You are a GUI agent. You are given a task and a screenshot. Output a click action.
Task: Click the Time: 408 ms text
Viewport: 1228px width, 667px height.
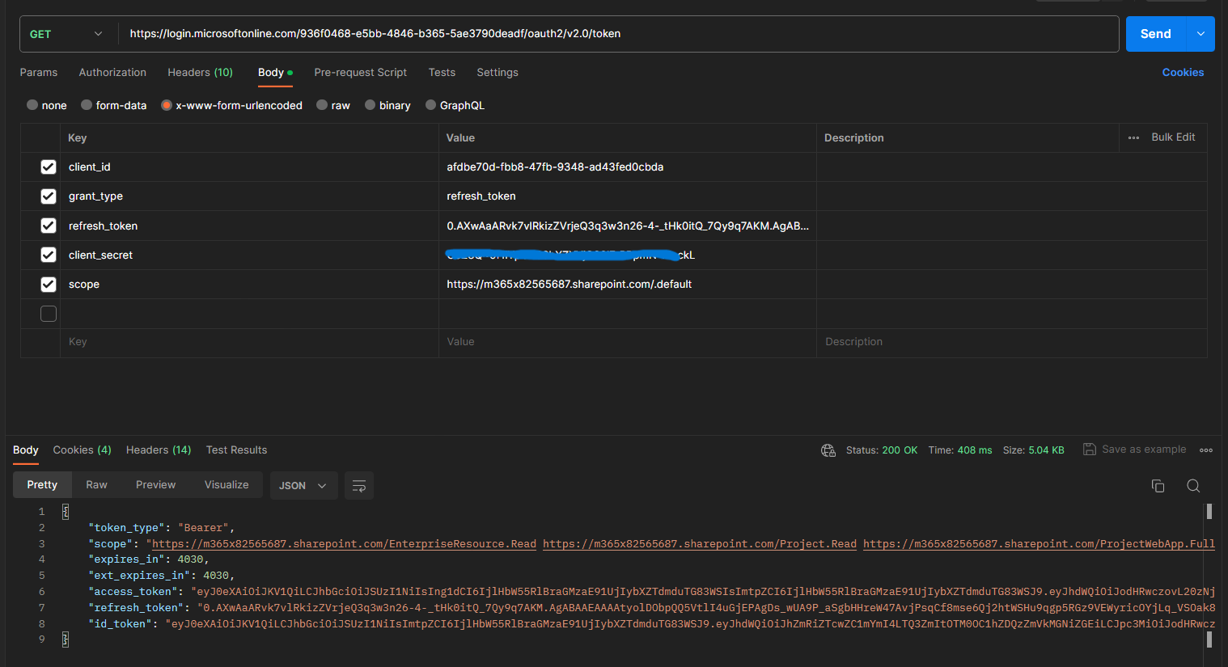click(960, 450)
